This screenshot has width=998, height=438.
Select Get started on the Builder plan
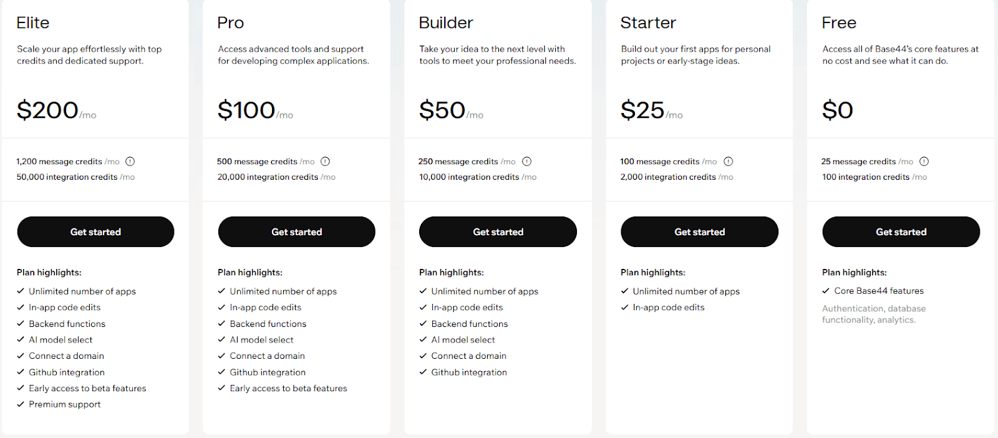[x=498, y=231]
